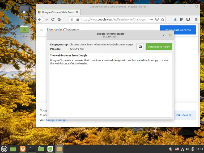Open Google Chrome page hamburger menu
The height and width of the screenshot is (153, 204).
click(41, 30)
